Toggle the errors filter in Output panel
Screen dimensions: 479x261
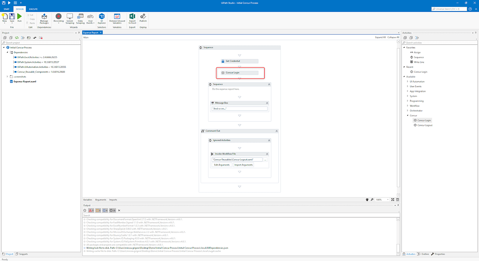click(91, 210)
